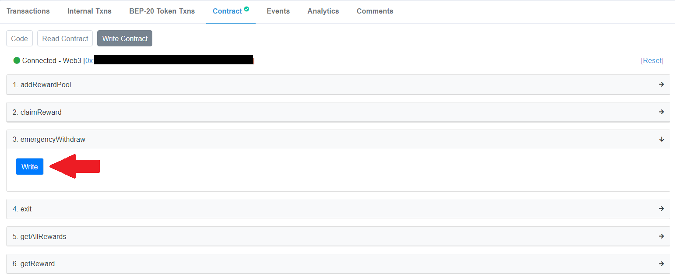
Task: Click the '1. addRewardPool' text
Action: pos(42,85)
